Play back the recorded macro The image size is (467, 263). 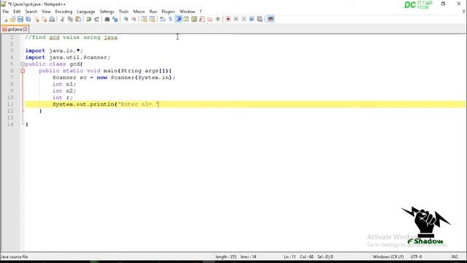(244, 20)
